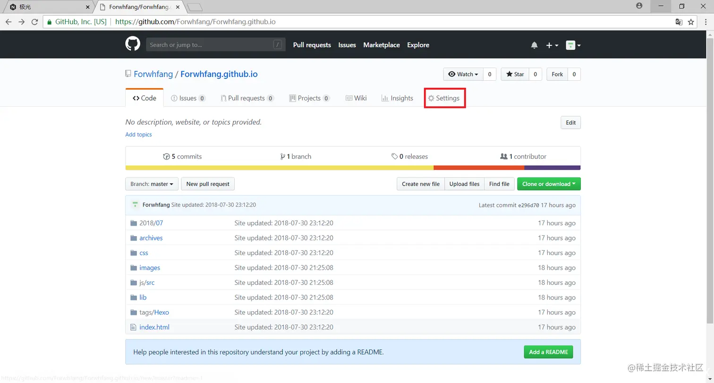
Task: Click Pull requests in top navigation
Action: point(312,45)
